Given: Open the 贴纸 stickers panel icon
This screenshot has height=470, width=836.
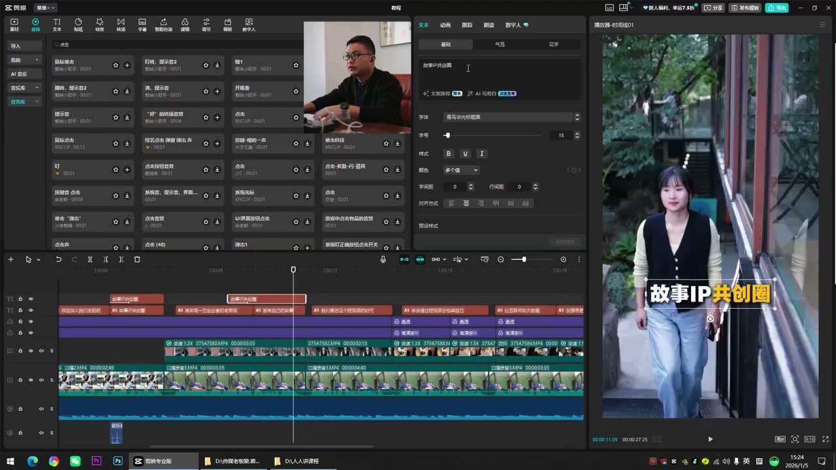Looking at the screenshot, I should pyautogui.click(x=78, y=25).
